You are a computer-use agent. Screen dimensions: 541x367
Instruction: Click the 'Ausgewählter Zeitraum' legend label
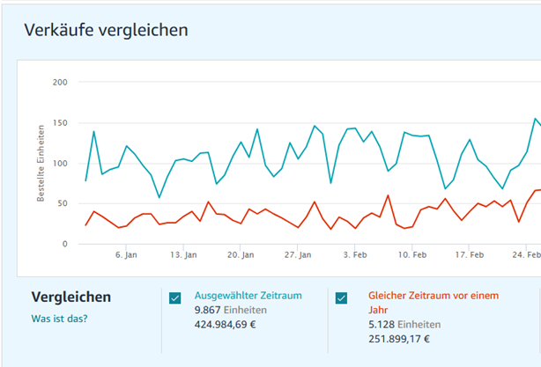(x=248, y=297)
